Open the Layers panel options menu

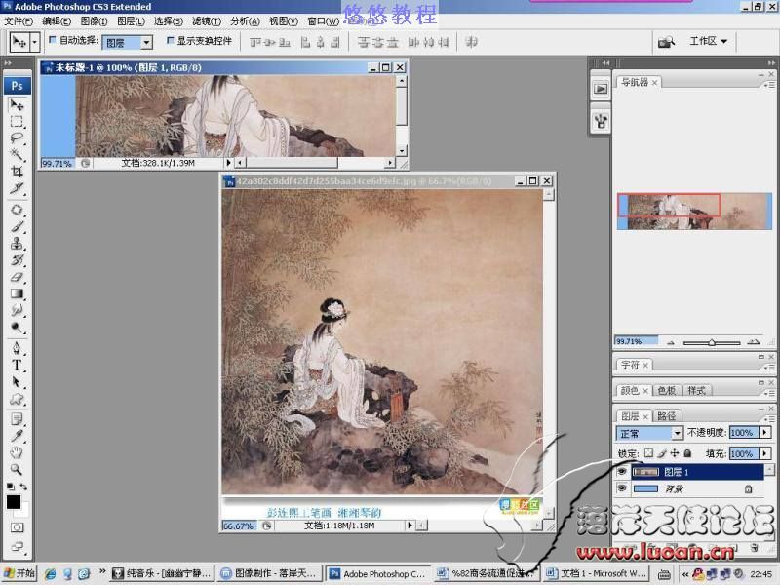click(768, 419)
